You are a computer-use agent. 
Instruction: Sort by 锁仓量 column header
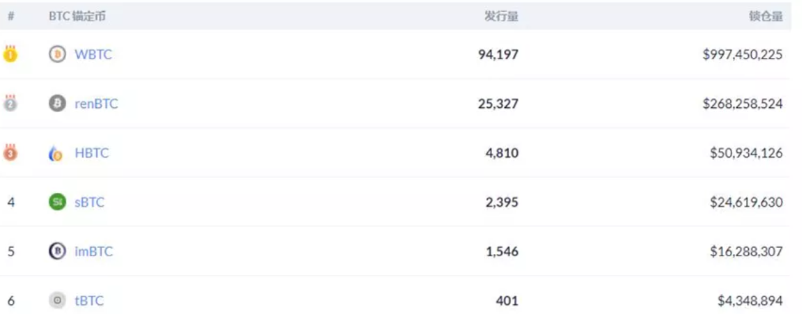pos(766,17)
